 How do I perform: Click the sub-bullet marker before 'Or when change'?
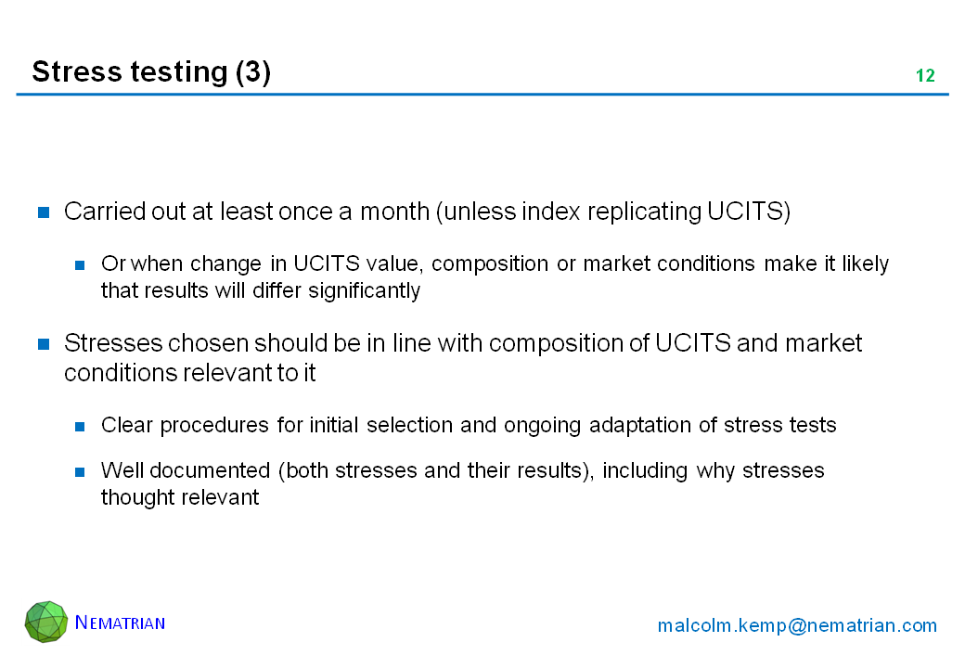82,265
